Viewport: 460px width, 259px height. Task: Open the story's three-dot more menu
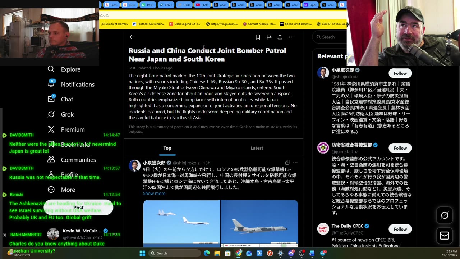tap(291, 37)
